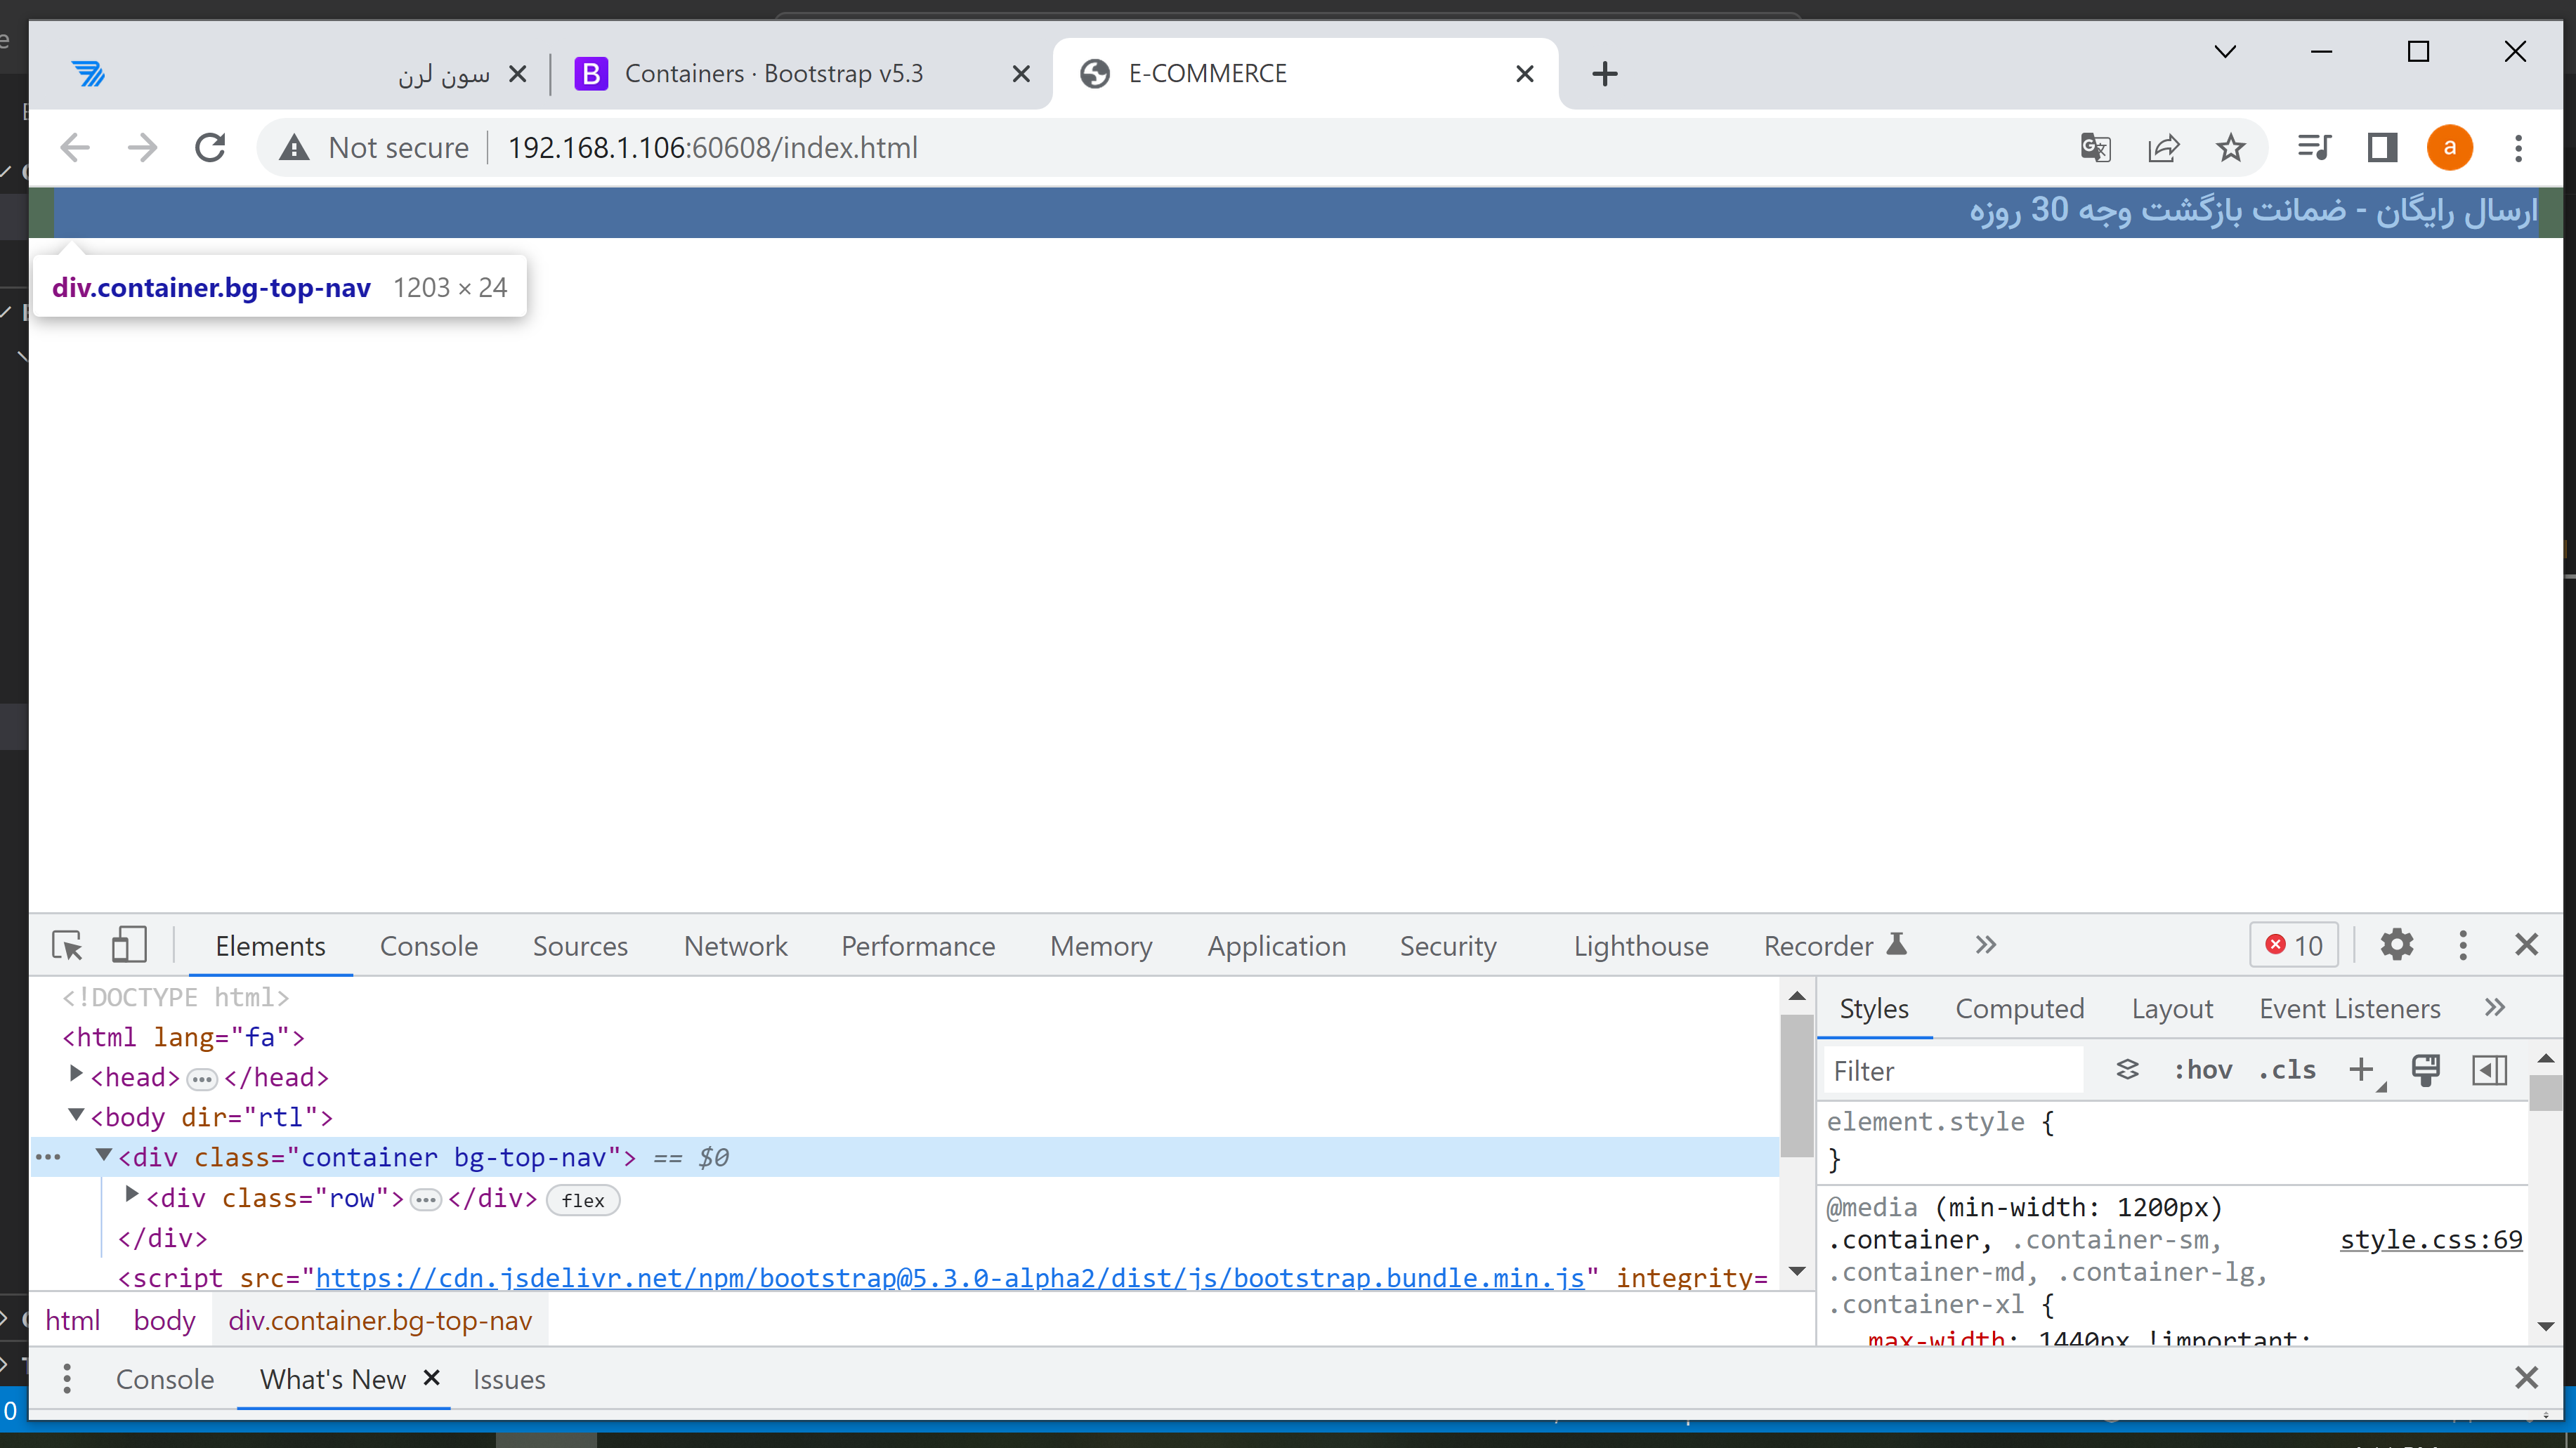Select the Layout panel tab
Viewport: 2576px width, 1448px height.
point(2171,1008)
